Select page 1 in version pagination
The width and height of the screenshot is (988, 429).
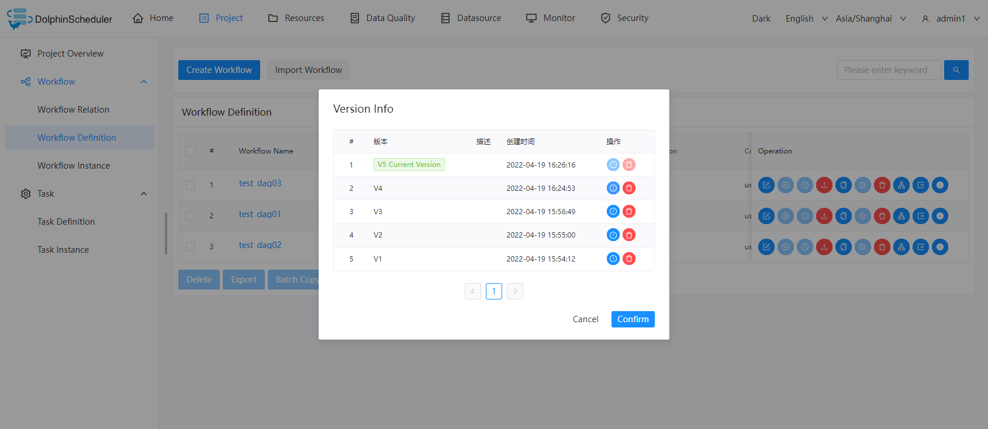(494, 291)
